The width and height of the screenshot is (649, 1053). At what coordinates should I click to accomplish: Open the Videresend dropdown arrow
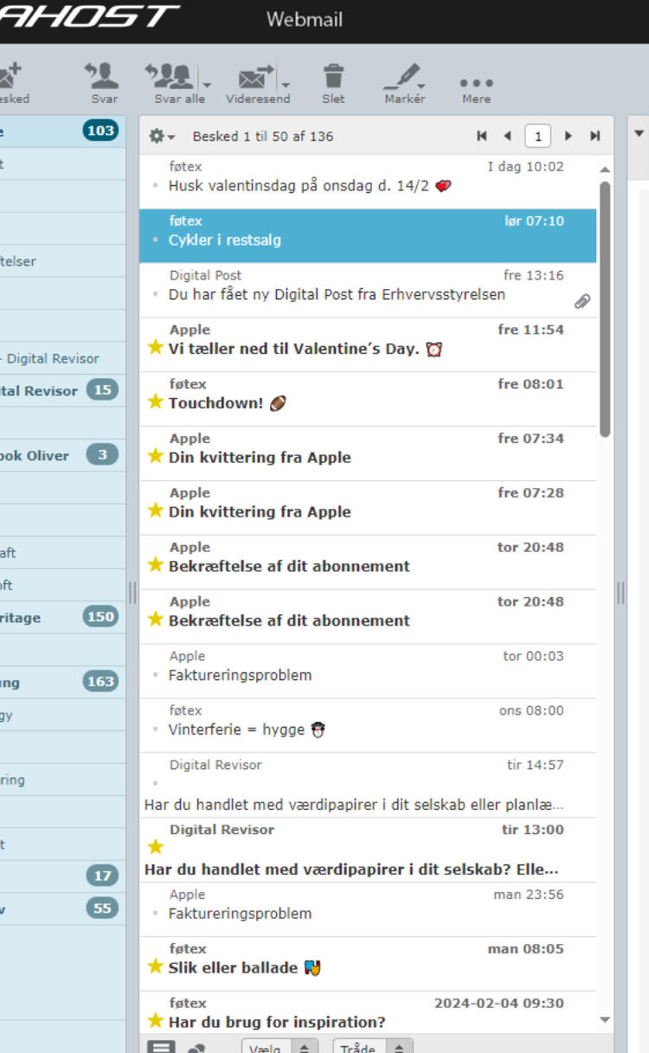(x=286, y=84)
